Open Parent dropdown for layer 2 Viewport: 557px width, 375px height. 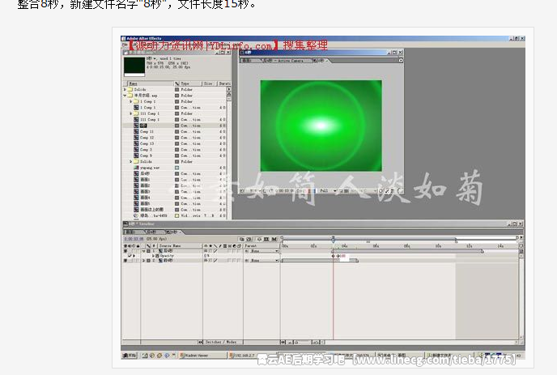264,261
